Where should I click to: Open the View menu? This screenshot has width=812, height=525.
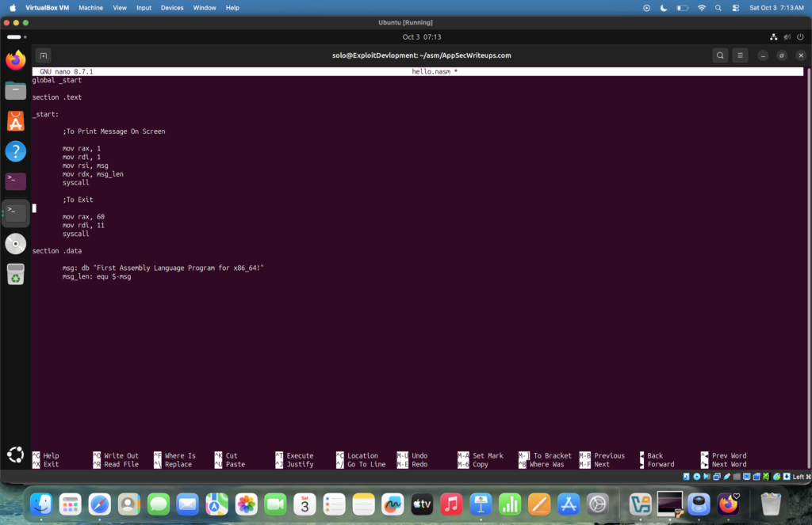click(x=120, y=8)
